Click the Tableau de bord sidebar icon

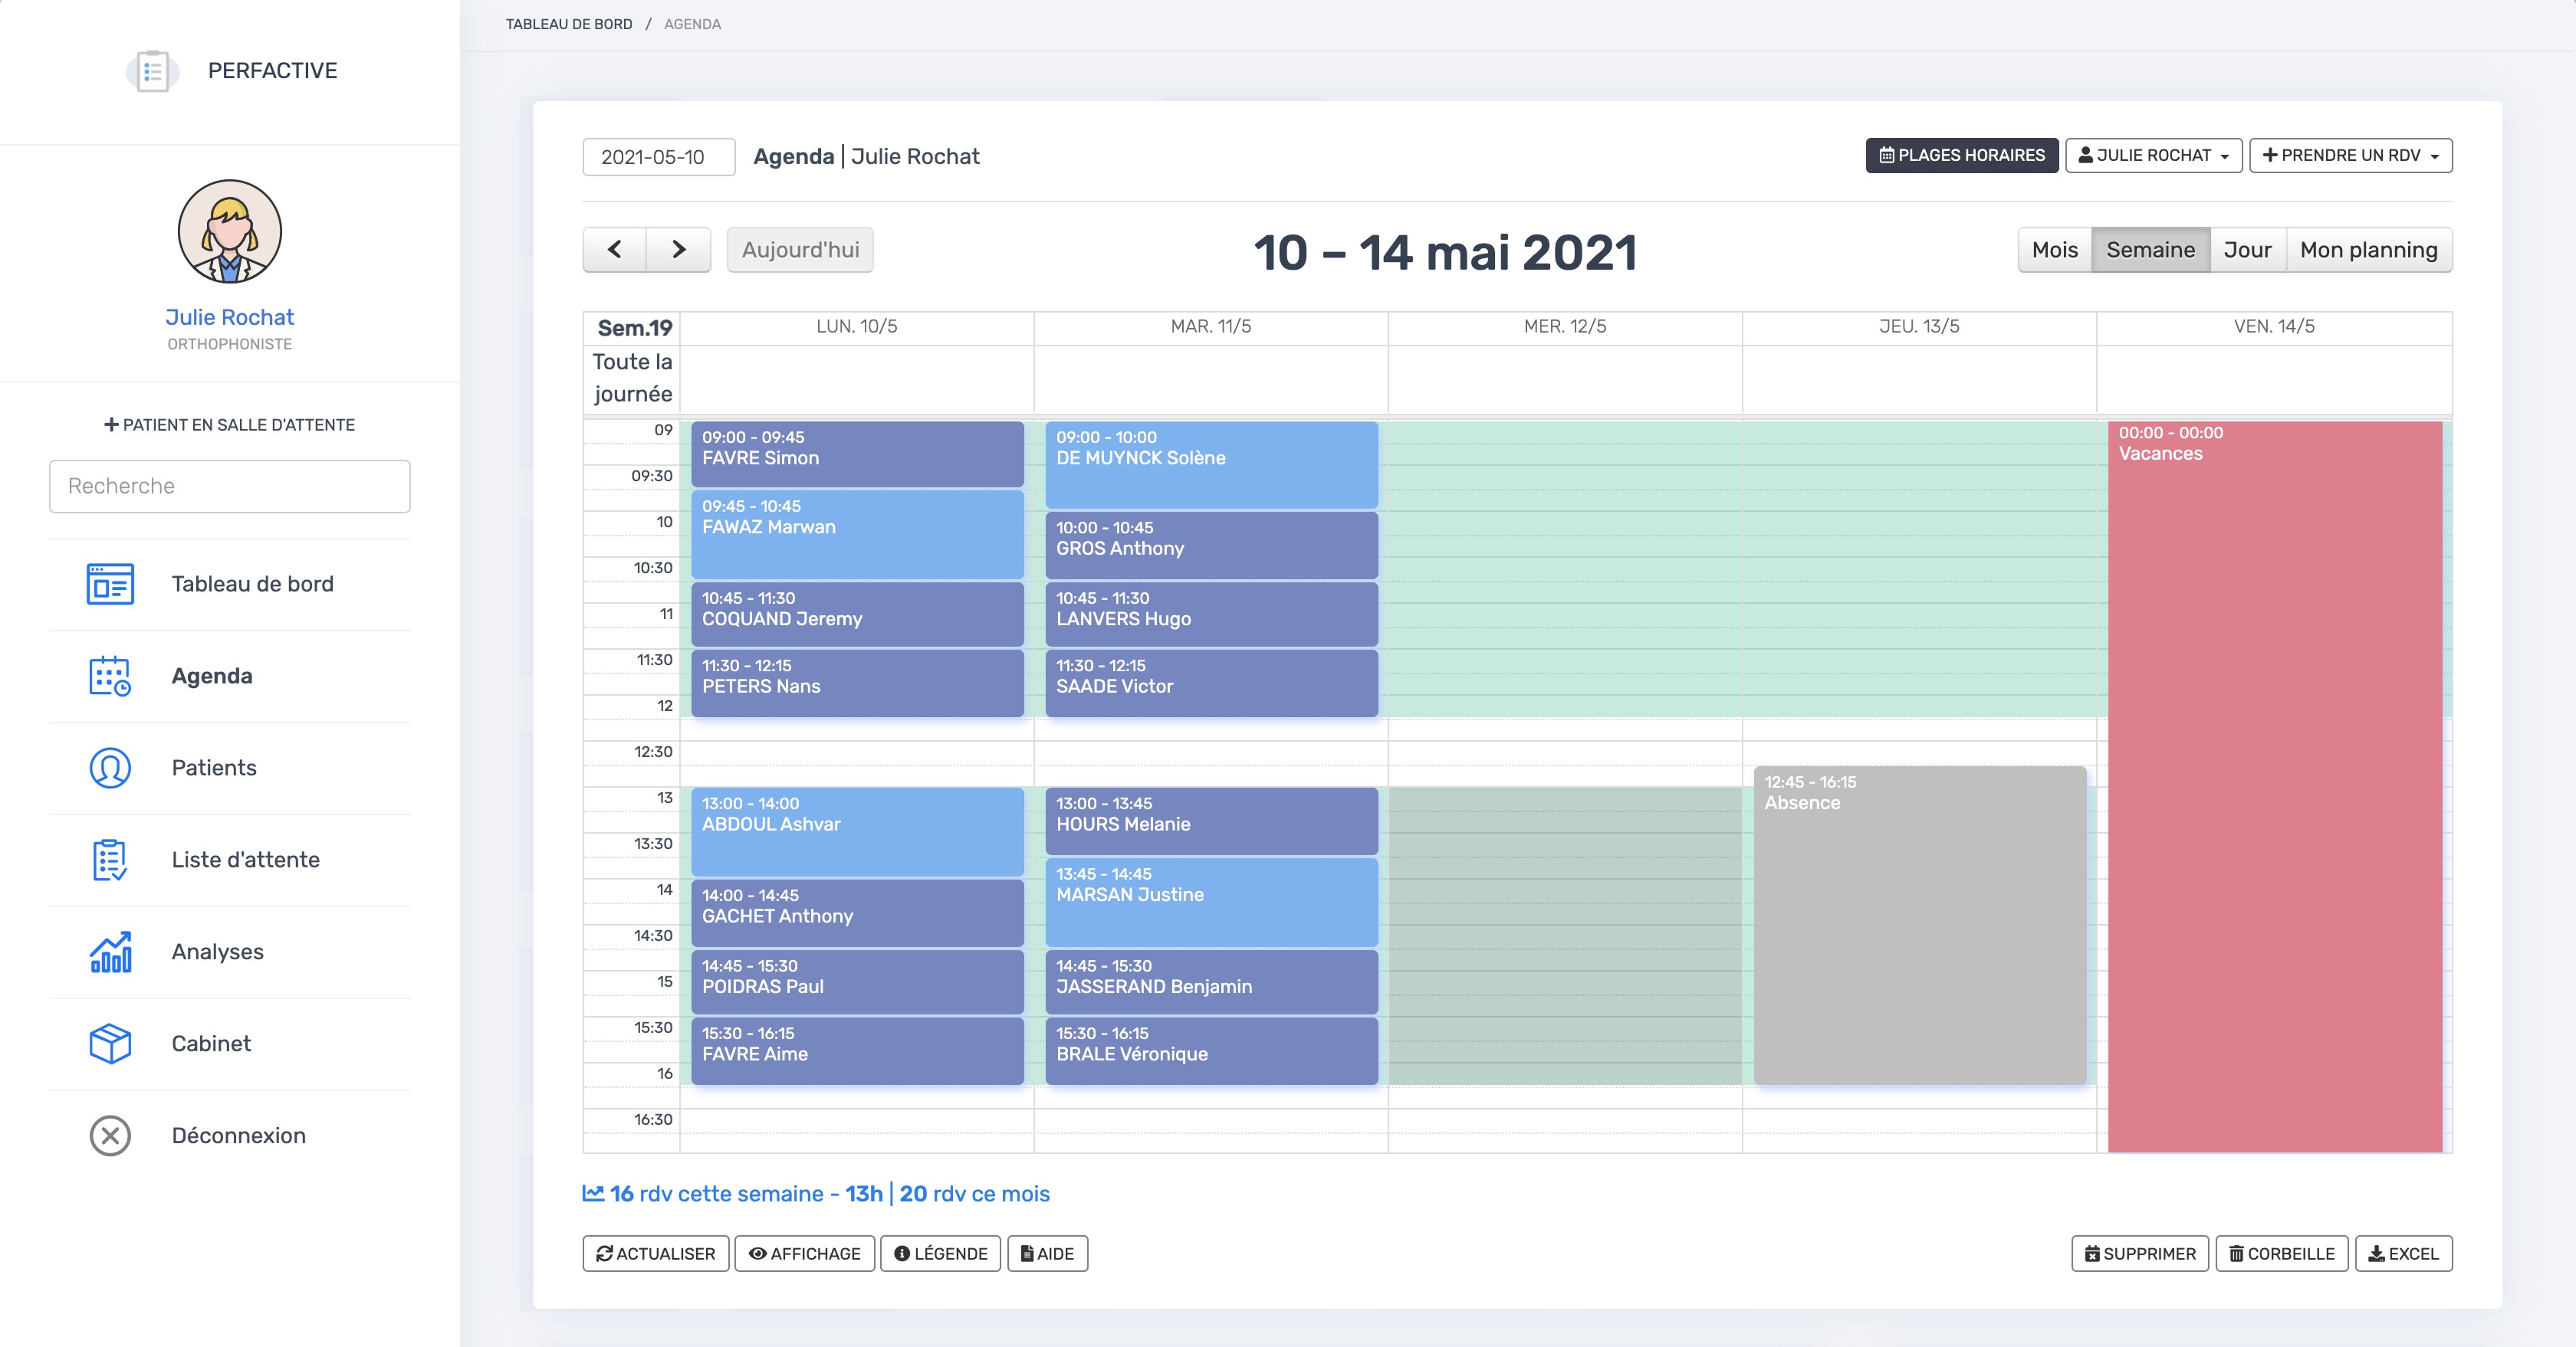pyautogui.click(x=110, y=585)
